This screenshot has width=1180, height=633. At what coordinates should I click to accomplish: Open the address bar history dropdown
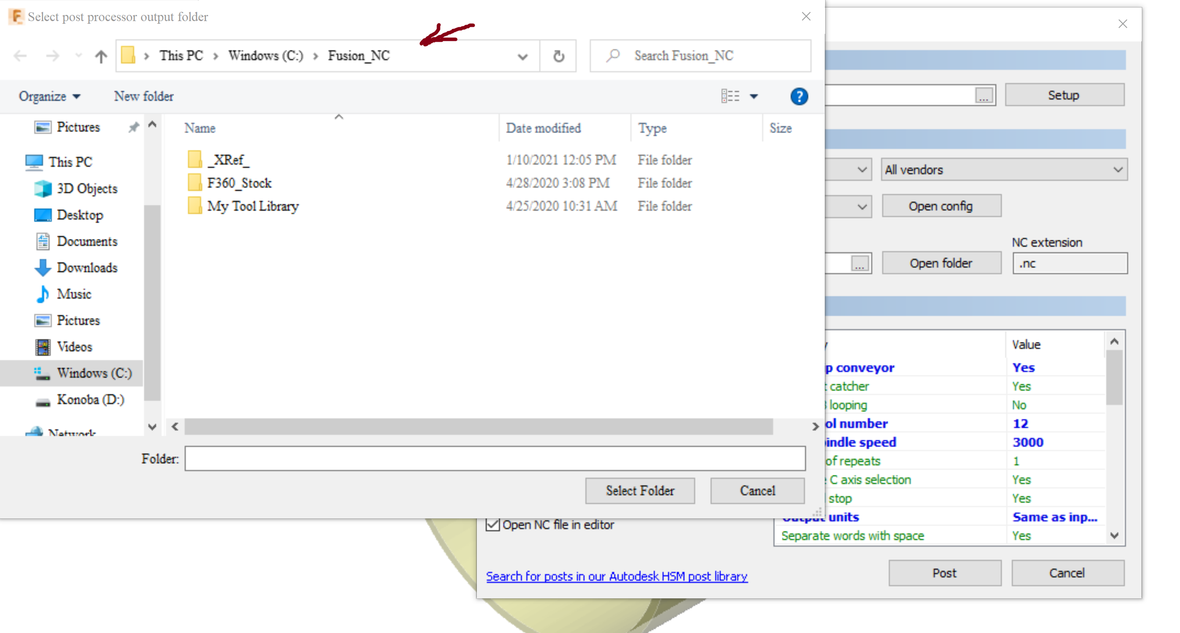(x=522, y=56)
